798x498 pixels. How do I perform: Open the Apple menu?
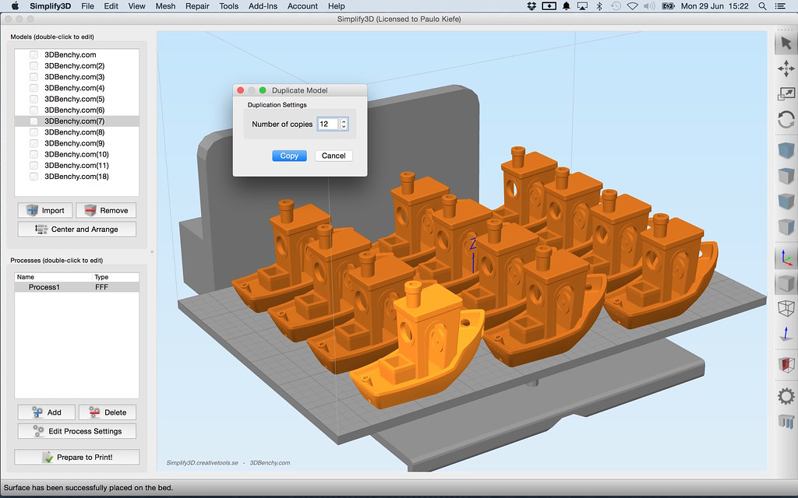[x=15, y=6]
